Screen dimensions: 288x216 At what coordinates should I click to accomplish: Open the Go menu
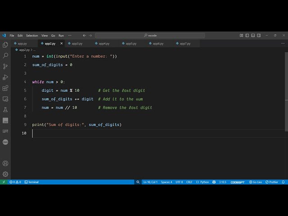[53, 36]
